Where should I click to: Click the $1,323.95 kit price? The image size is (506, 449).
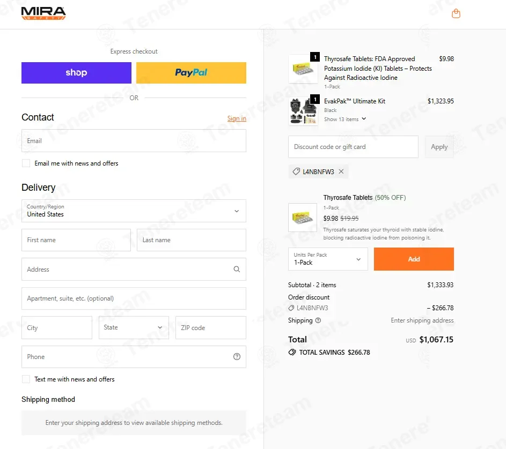point(441,101)
